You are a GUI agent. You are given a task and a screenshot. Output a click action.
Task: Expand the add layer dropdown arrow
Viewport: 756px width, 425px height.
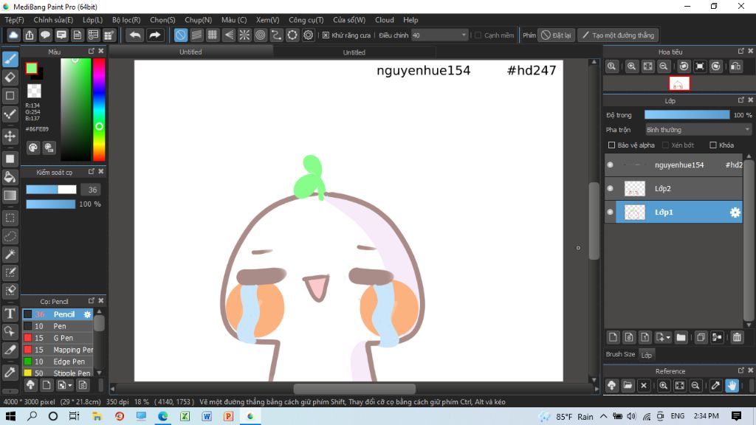coord(668,338)
